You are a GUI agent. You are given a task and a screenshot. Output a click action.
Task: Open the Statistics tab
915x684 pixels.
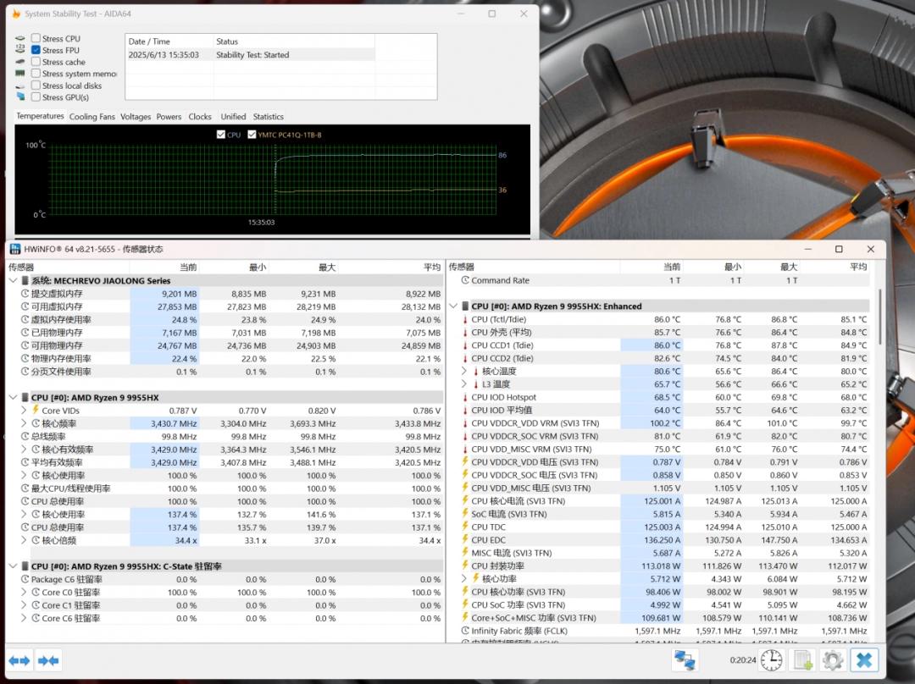coord(268,117)
